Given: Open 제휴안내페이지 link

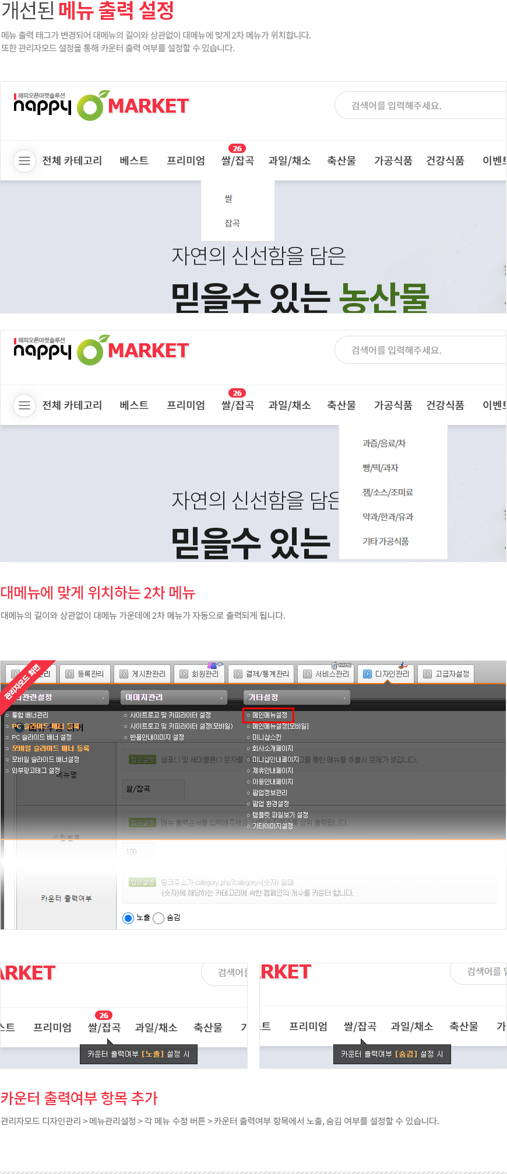Looking at the screenshot, I should click(x=272, y=771).
